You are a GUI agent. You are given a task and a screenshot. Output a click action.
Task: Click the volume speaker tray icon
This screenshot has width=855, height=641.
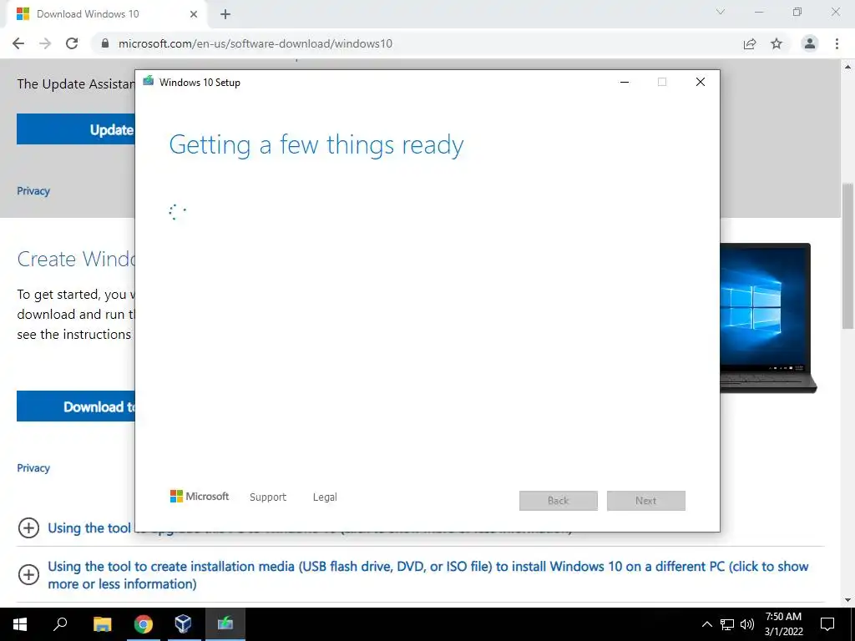(x=747, y=624)
